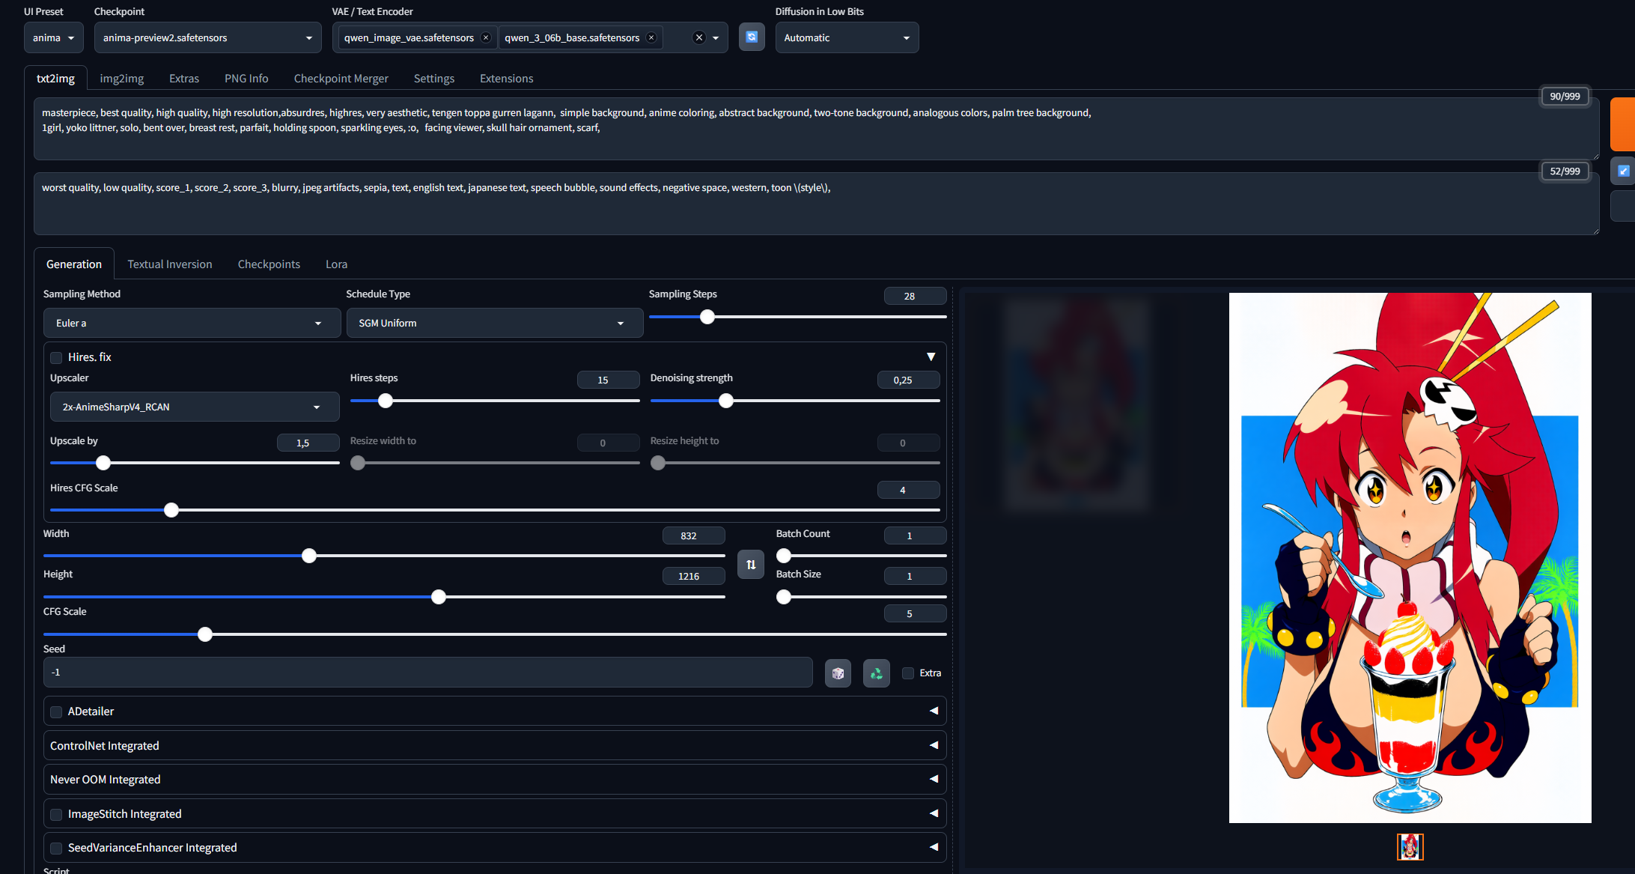Viewport: 1635px width, 874px height.
Task: Open Diffusion in Low Bits dropdown
Action: click(x=847, y=37)
